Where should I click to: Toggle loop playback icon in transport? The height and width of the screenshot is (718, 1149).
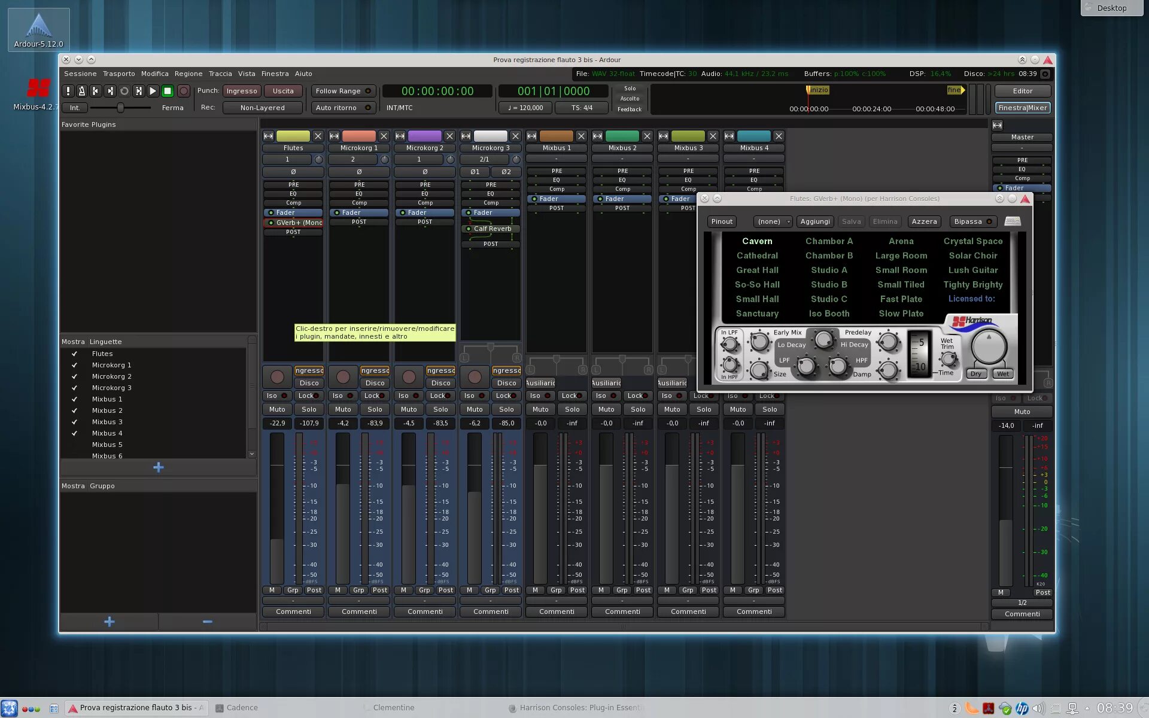coord(124,91)
